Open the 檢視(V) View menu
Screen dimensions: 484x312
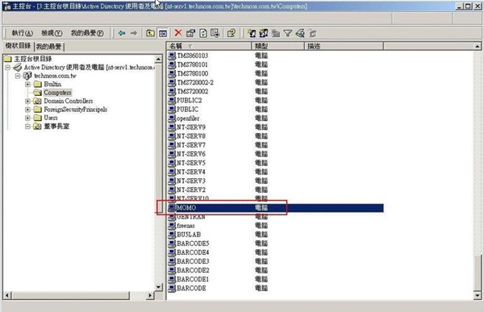point(52,33)
